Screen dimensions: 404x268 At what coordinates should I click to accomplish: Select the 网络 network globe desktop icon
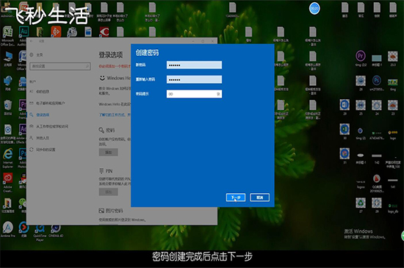(8, 83)
